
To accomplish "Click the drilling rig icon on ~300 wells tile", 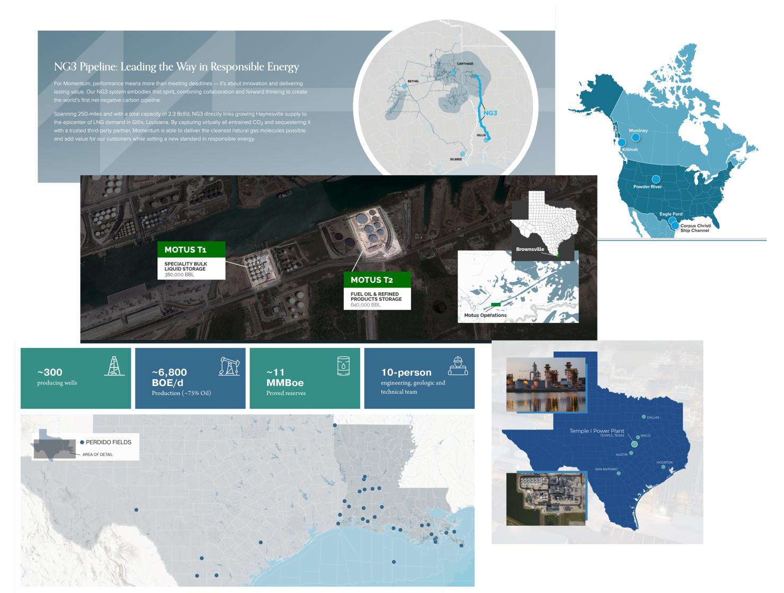I will (x=114, y=365).
